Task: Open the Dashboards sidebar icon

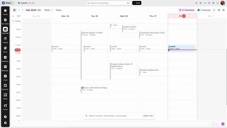Action: (5, 58)
